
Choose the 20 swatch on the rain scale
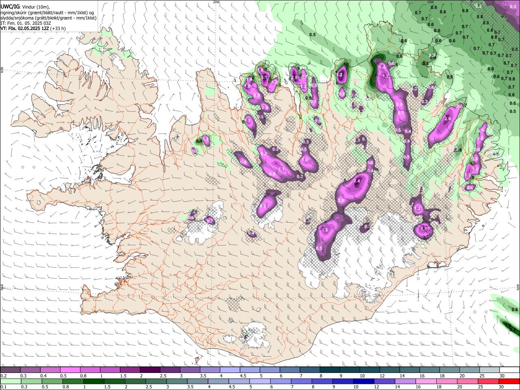tap(468, 381)
